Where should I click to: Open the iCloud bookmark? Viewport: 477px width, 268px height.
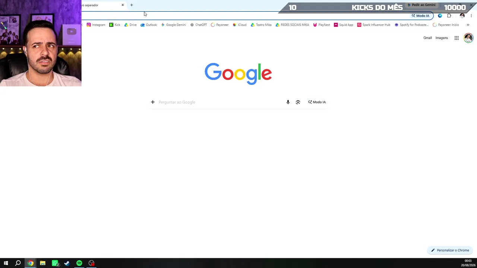coord(239,25)
